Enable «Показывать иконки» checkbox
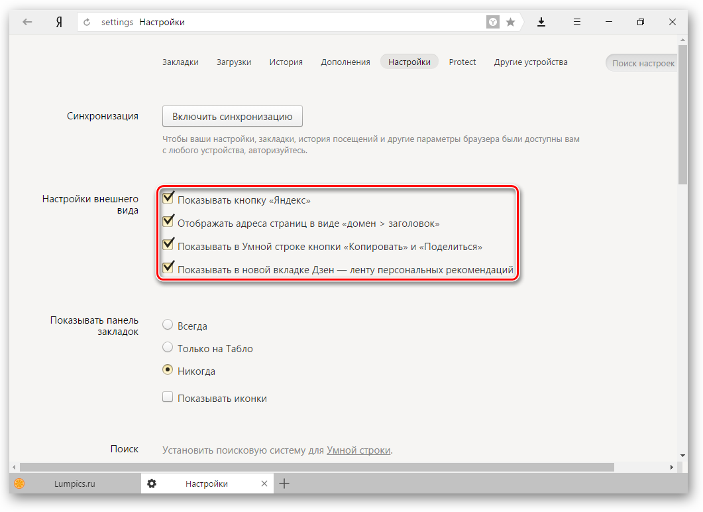The image size is (703, 512). point(168,397)
